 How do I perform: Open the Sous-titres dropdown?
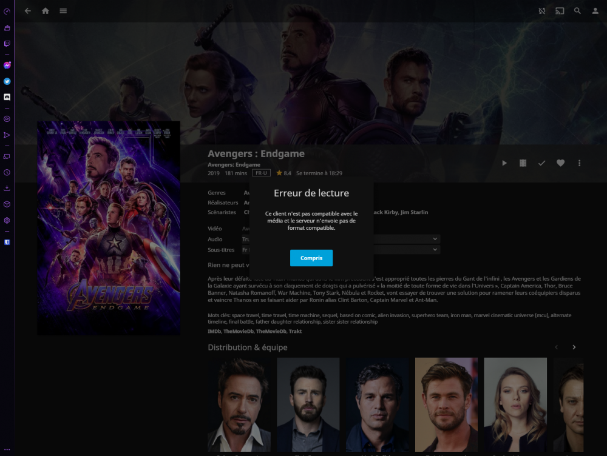[341, 250]
